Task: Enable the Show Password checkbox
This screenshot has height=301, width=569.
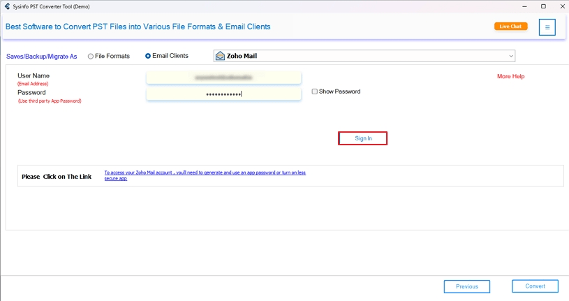Action: point(315,91)
